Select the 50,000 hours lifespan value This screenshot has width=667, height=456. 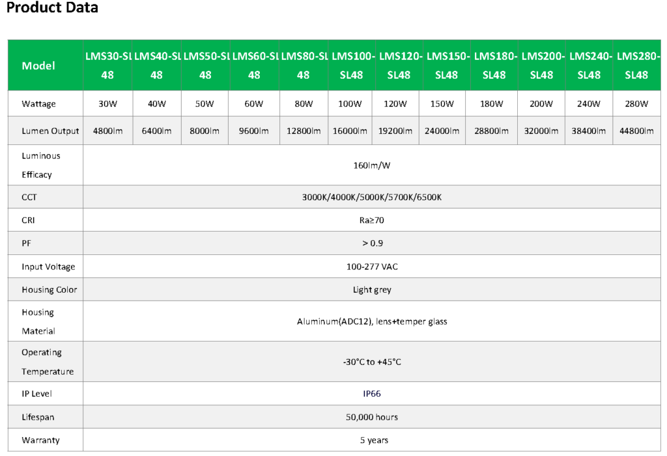pyautogui.click(x=371, y=417)
